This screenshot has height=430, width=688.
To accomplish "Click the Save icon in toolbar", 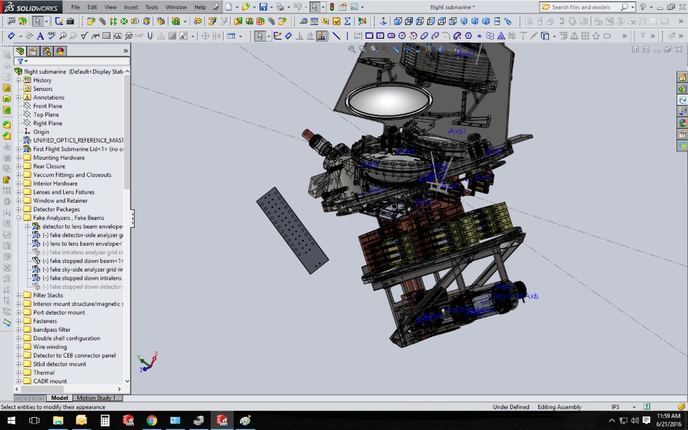I will (x=263, y=7).
